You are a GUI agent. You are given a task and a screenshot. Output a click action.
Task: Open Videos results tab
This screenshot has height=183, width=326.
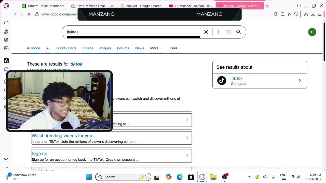pyautogui.click(x=88, y=48)
